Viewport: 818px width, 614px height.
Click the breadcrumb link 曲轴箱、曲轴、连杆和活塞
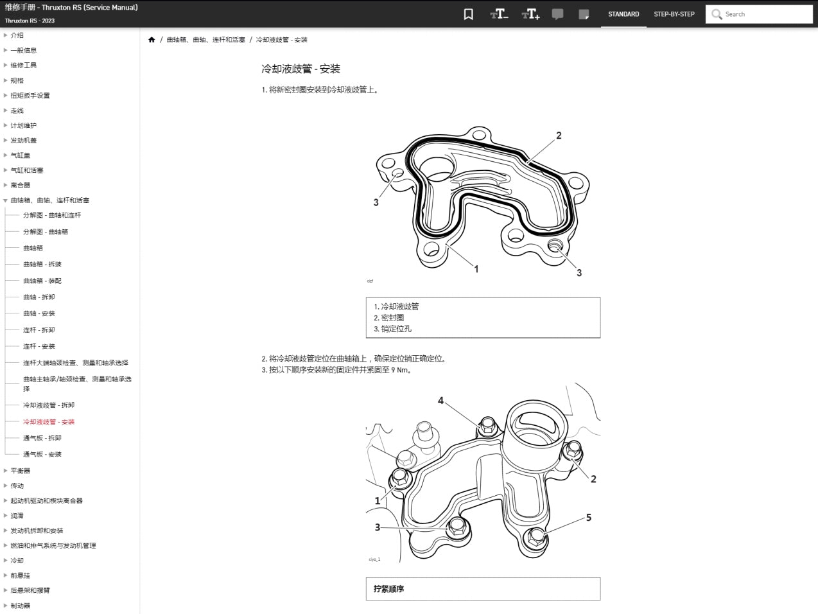(205, 39)
